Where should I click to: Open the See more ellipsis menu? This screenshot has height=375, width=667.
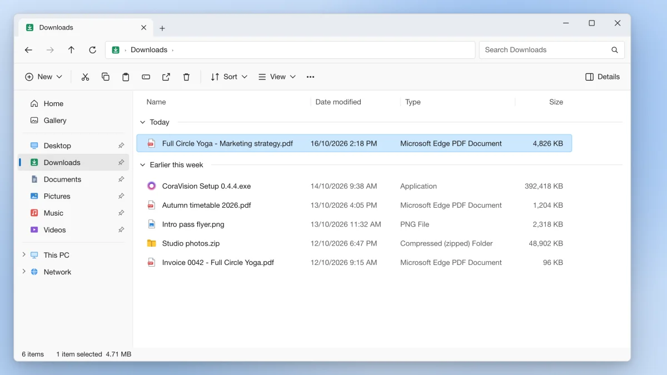point(310,77)
